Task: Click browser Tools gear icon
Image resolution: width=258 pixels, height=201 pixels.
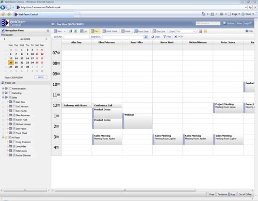Action: [x=243, y=14]
